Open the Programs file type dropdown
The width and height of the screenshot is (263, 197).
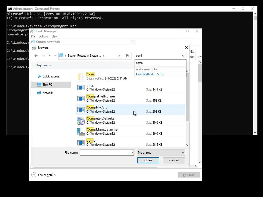click(161, 153)
